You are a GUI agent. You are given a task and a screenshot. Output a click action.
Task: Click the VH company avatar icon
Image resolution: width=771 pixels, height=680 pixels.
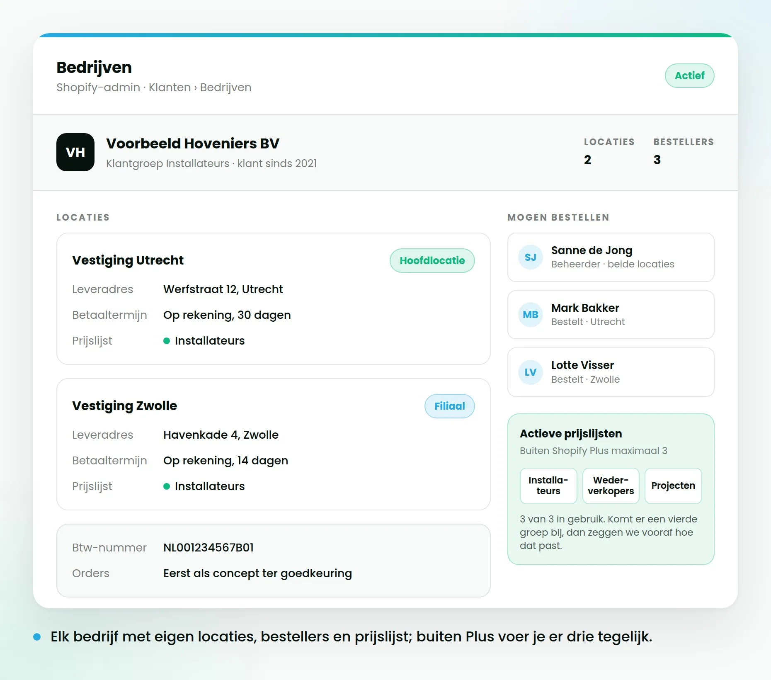click(x=75, y=152)
